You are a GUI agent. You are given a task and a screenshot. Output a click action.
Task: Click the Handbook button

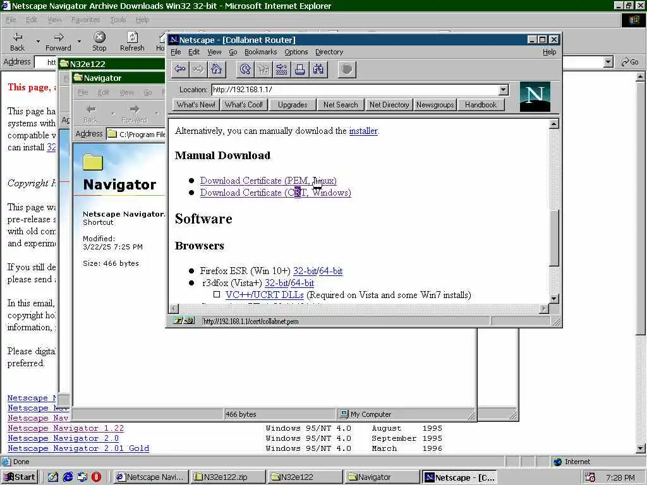pos(481,105)
